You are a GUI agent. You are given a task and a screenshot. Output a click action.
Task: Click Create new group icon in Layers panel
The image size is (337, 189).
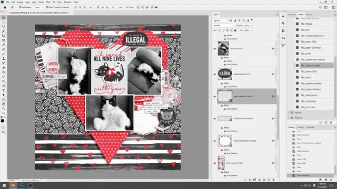264,180
